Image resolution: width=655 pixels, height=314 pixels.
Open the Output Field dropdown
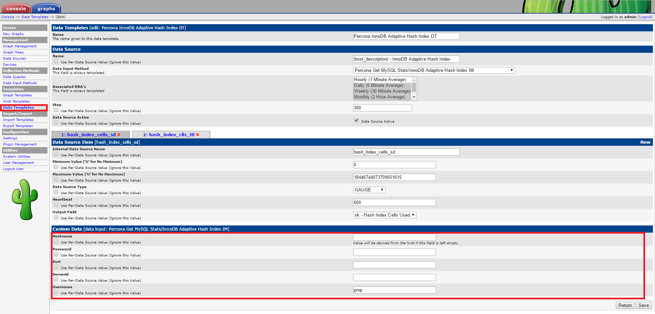point(385,215)
